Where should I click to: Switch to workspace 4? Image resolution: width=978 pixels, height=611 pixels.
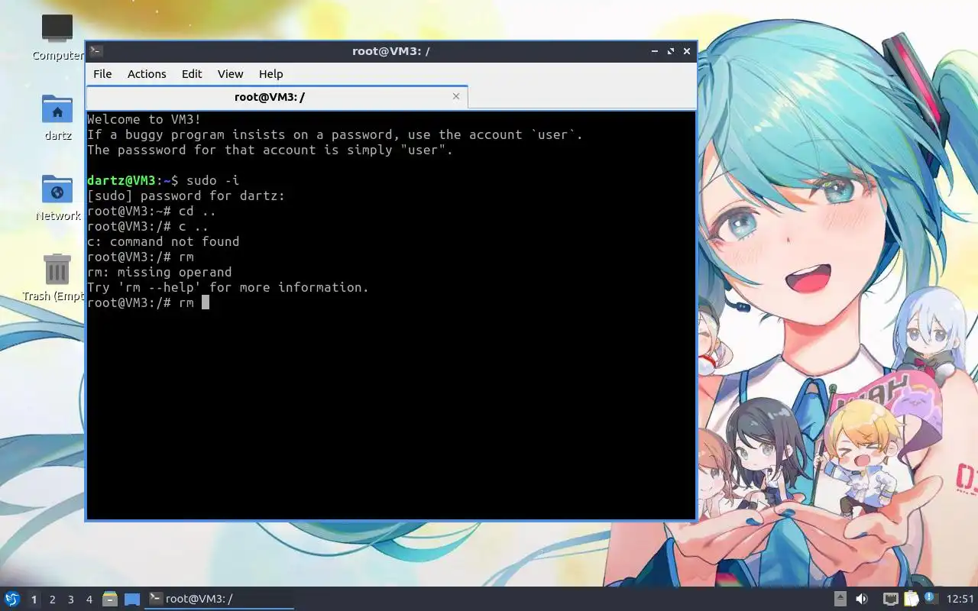(x=89, y=600)
